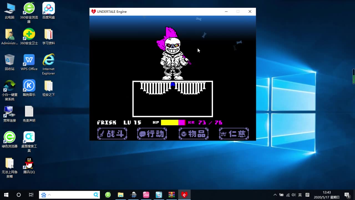Minimize the UNDERTALE Engine window
The width and height of the screenshot is (355, 200).
226,11
